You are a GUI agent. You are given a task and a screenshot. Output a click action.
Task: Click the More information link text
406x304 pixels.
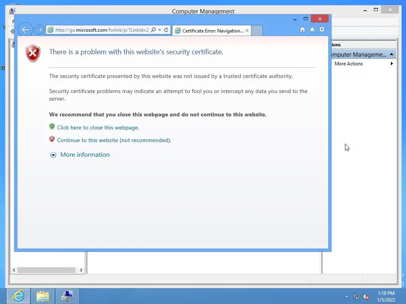85,155
